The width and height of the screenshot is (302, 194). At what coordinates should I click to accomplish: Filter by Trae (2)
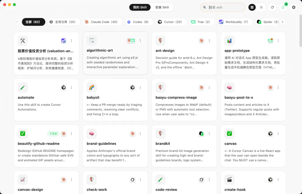(202, 22)
